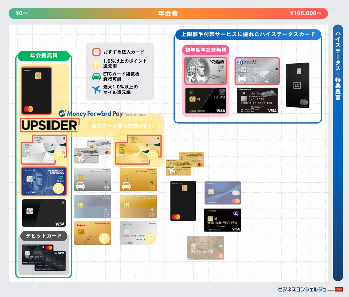Image resolution: width=349 pixels, height=297 pixels.
Task: Click the P badge on blue American Express card
Action: [x=59, y=188]
